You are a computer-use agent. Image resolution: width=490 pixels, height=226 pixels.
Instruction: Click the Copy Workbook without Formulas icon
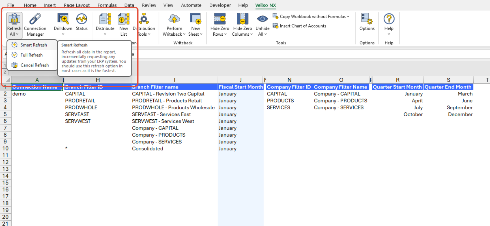pos(275,16)
